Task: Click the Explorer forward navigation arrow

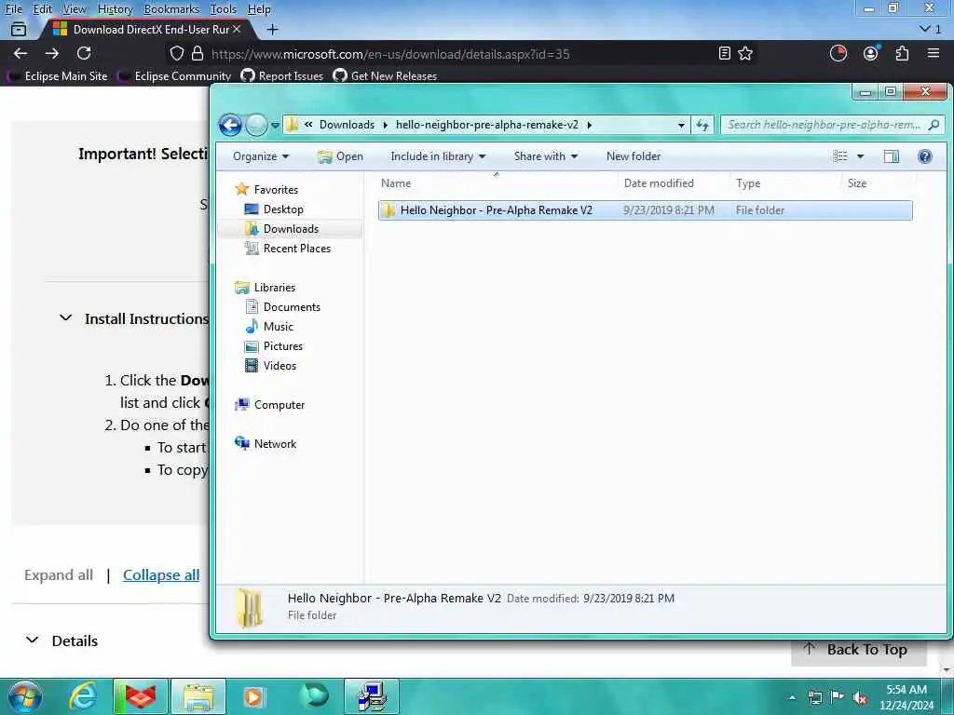Action: (256, 126)
